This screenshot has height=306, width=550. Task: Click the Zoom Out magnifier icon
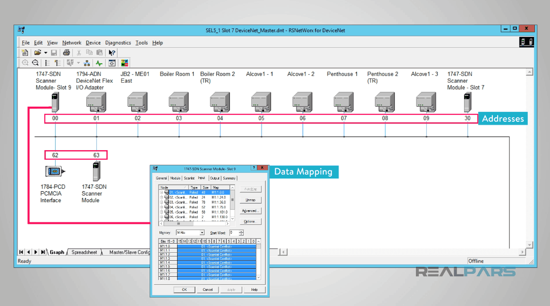pos(35,63)
